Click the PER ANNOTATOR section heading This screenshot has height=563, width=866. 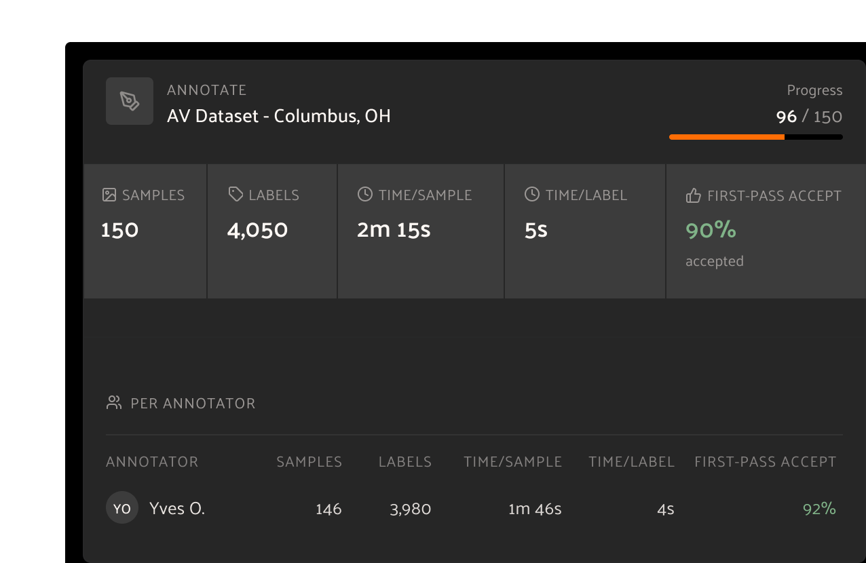click(193, 404)
